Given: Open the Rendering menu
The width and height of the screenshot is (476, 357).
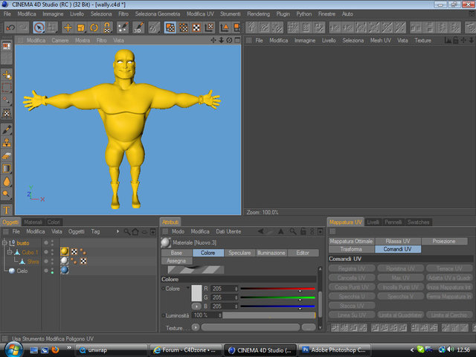Looking at the screenshot, I should (258, 13).
